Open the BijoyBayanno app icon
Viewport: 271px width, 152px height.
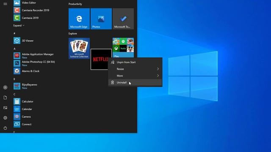point(17,86)
